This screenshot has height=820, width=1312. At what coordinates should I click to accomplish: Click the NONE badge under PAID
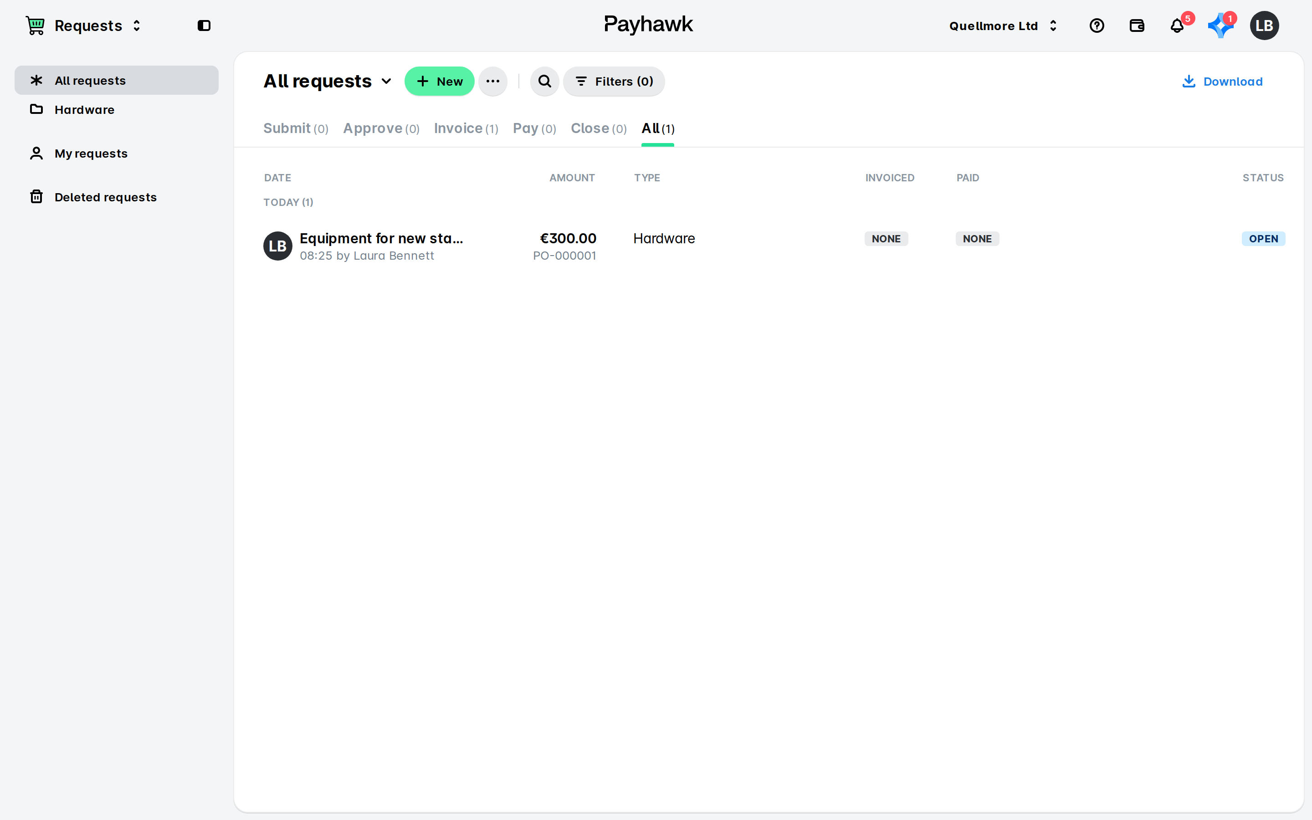(977, 239)
